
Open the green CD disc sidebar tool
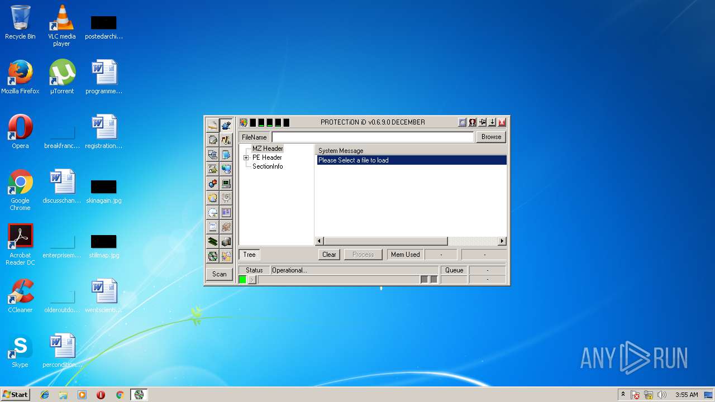tap(213, 256)
